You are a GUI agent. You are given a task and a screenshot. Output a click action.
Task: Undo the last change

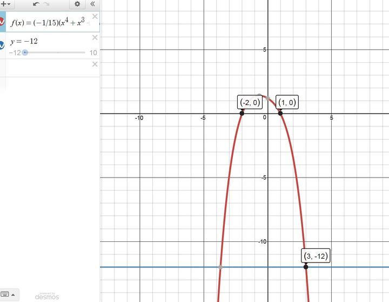pos(36,4)
